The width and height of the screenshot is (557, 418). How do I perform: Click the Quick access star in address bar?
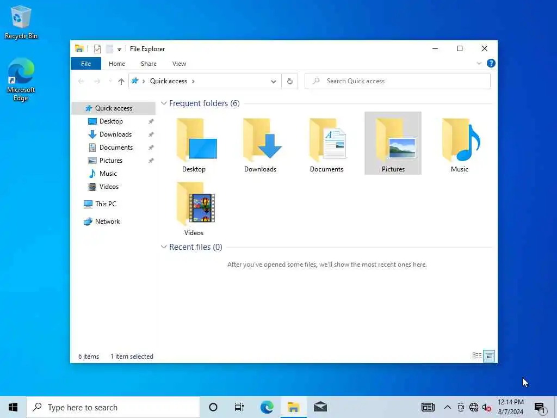(135, 81)
